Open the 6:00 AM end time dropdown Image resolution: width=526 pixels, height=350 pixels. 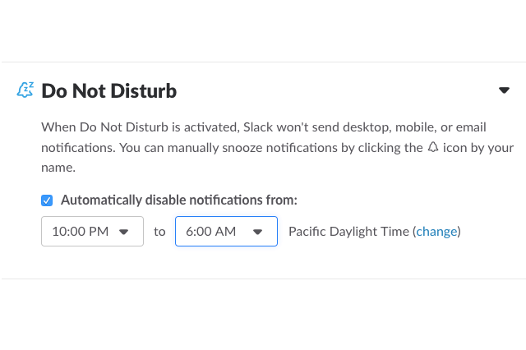tap(226, 232)
